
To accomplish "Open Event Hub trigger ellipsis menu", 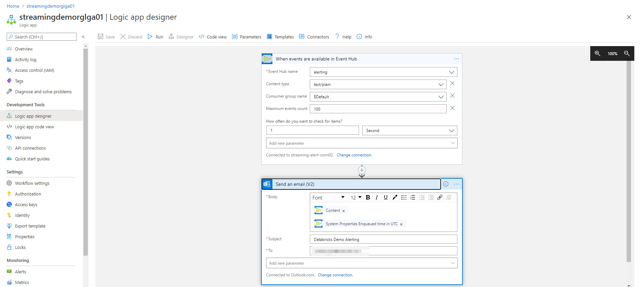I will point(457,59).
